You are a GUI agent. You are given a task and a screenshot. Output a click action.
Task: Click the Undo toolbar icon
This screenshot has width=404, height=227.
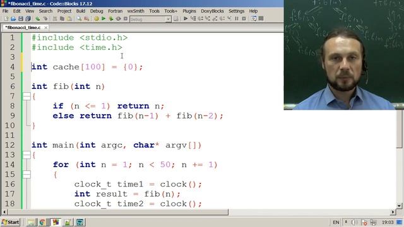[38, 19]
